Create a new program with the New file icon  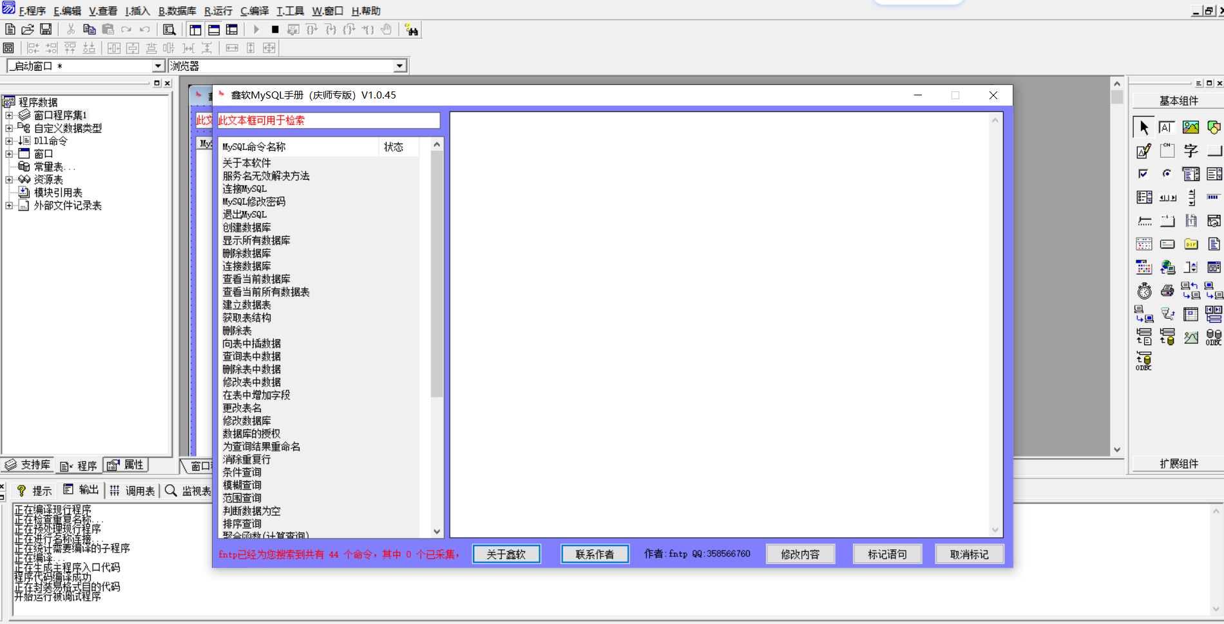(x=10, y=30)
